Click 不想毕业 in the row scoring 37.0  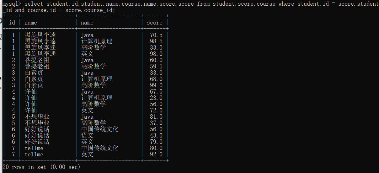[x=37, y=123]
